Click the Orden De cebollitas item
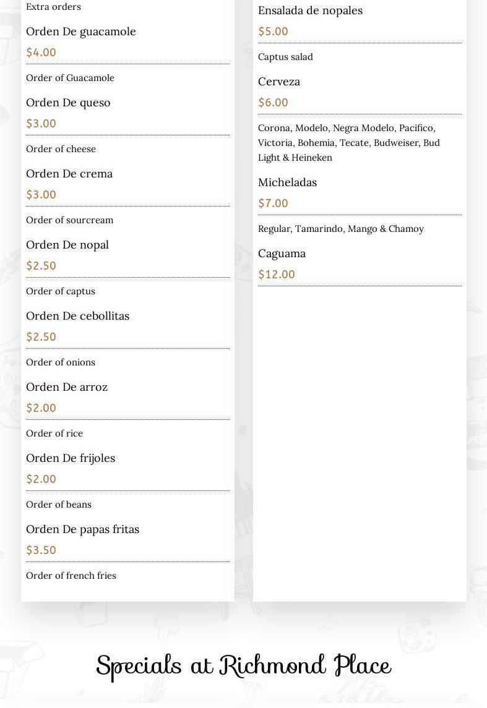The height and width of the screenshot is (708, 487). coord(78,316)
